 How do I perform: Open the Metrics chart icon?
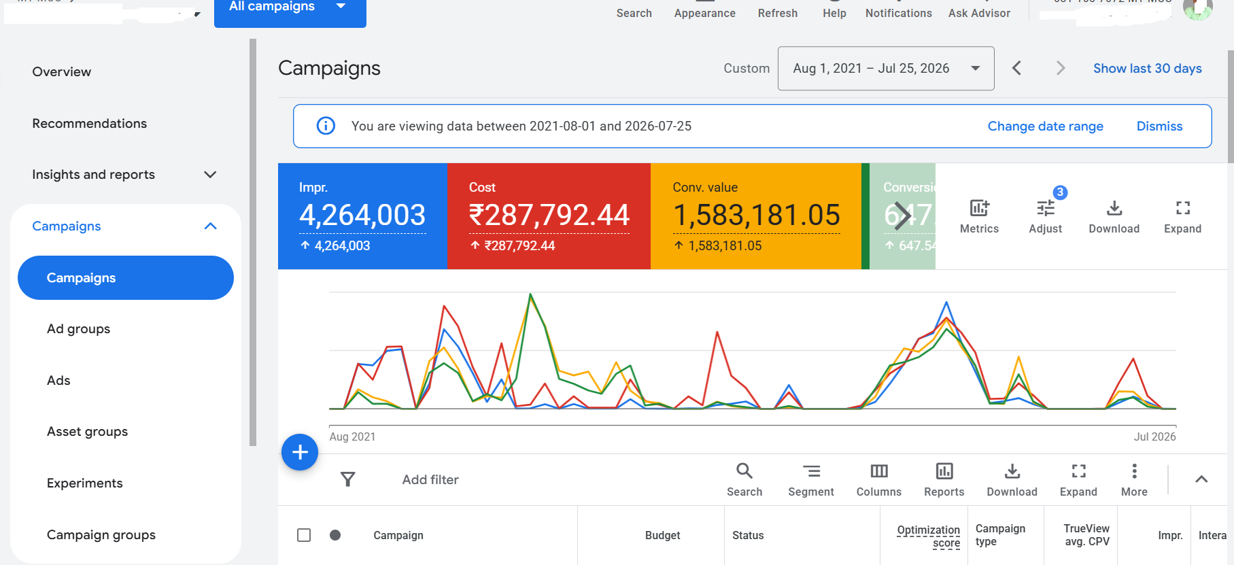[x=979, y=208]
